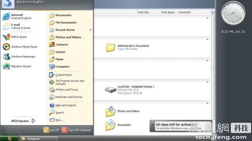The width and height of the screenshot is (252, 141).
Task: Select the Administrator's Documents folder icon
Action: point(110,48)
